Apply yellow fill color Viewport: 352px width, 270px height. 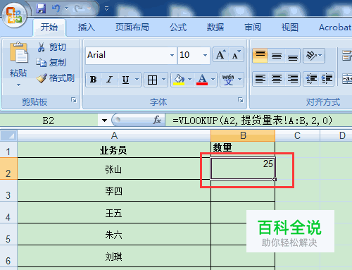click(x=179, y=80)
